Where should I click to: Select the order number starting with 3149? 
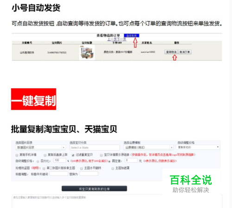57,52
